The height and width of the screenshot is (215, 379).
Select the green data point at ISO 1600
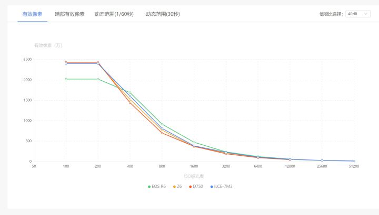pos(194,142)
